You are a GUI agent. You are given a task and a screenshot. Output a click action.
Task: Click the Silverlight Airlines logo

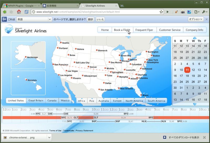click(25, 29)
